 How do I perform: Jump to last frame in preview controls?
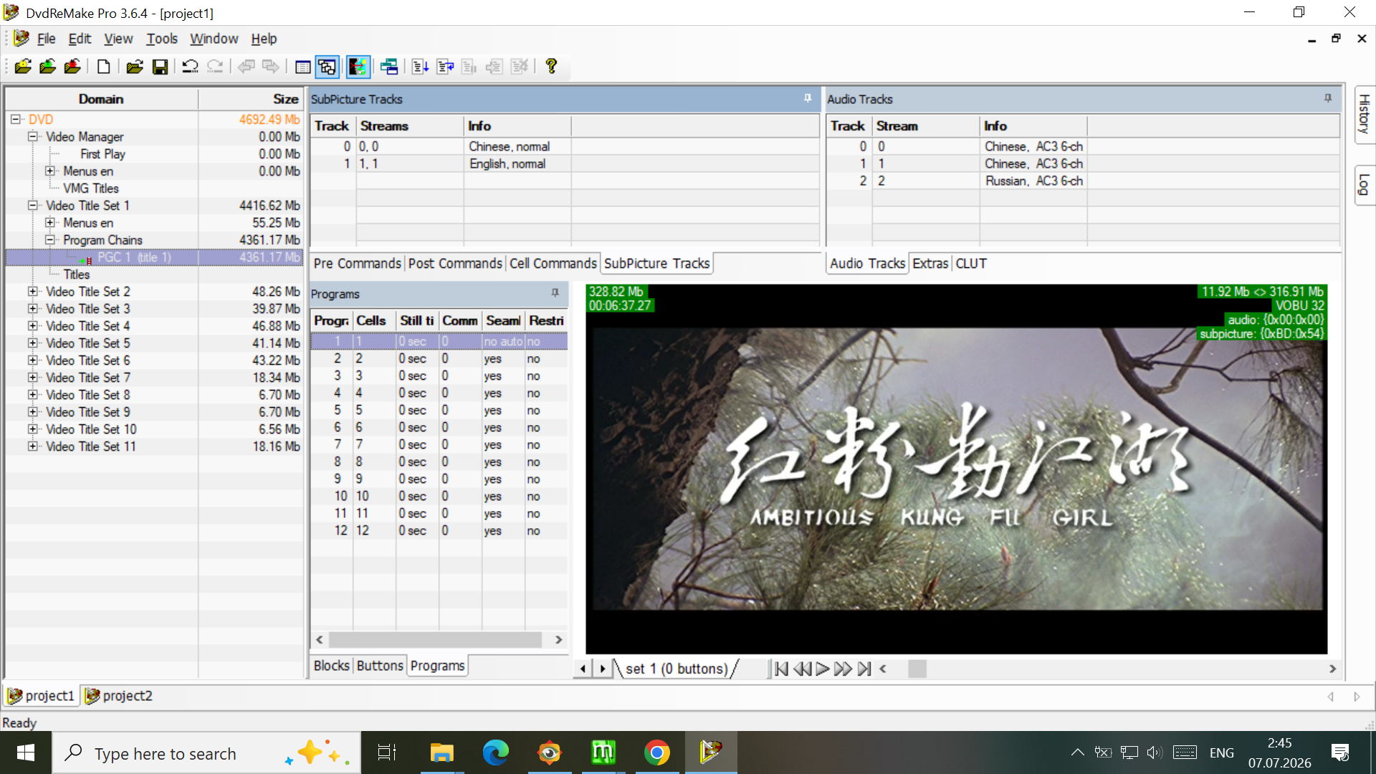pyautogui.click(x=864, y=669)
